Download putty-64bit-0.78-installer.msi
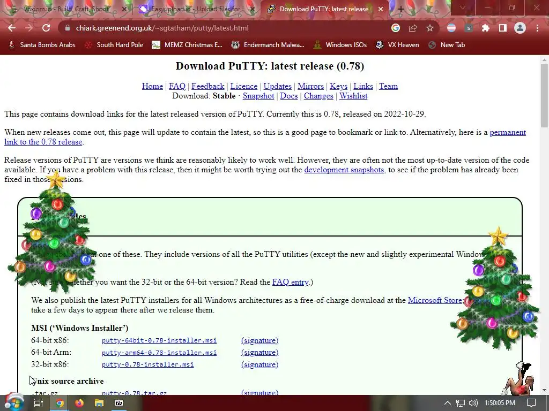 point(159,340)
